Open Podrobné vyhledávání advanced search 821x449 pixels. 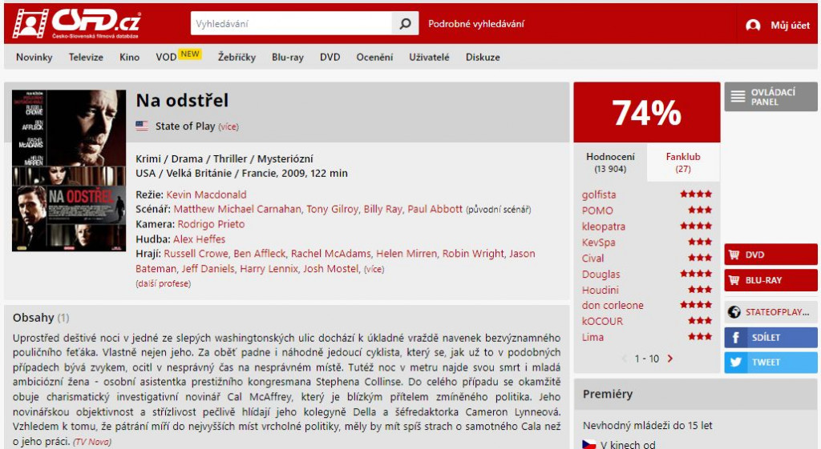pos(476,23)
